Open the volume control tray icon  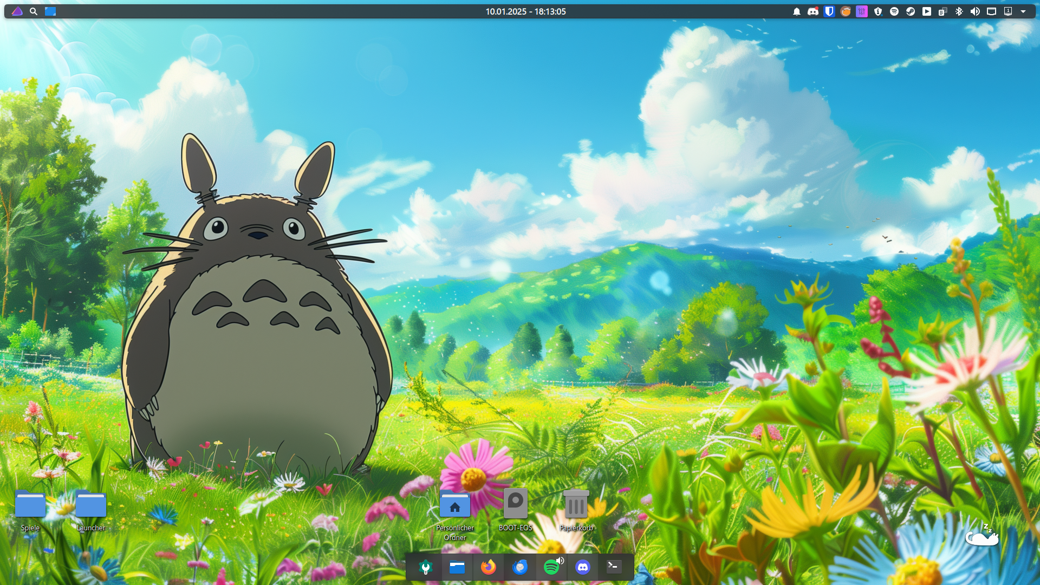click(975, 11)
